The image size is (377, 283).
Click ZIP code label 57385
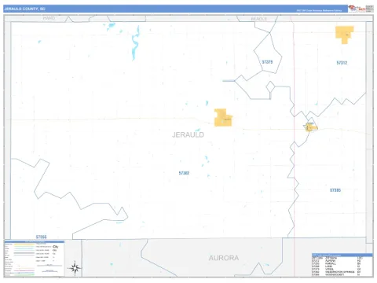335,190
